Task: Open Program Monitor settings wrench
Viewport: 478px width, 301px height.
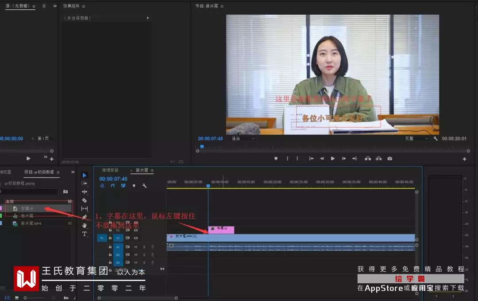Action: (x=436, y=138)
